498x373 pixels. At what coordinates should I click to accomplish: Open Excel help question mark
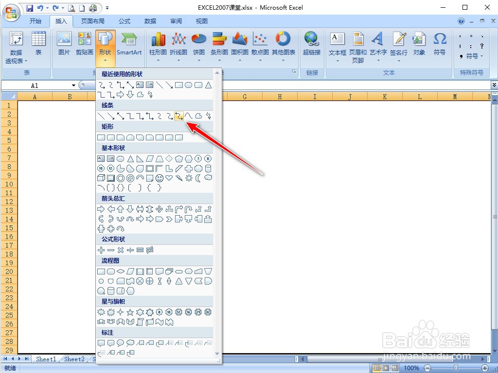(461, 21)
